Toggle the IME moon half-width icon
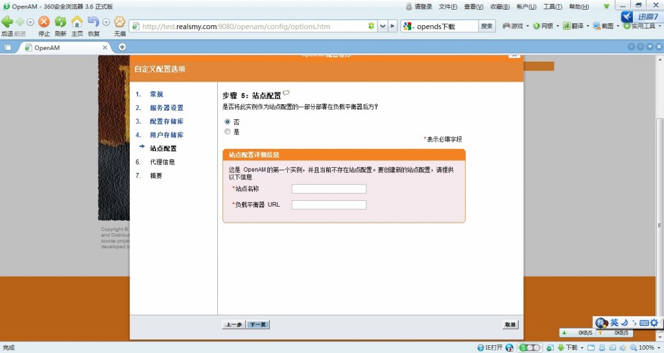 [624, 323]
